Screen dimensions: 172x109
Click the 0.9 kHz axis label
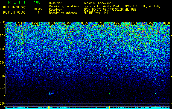pos(2,63)
